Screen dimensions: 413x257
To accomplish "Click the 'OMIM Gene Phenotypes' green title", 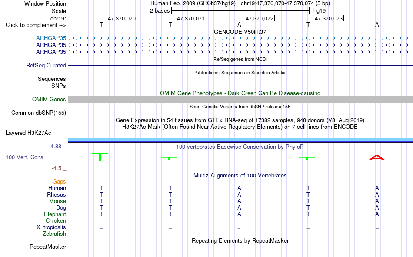I will point(240,93).
